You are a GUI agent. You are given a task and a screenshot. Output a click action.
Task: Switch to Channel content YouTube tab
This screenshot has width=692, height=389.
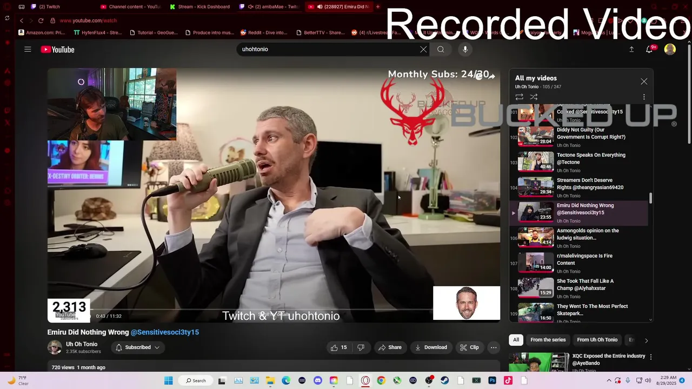coord(130,6)
